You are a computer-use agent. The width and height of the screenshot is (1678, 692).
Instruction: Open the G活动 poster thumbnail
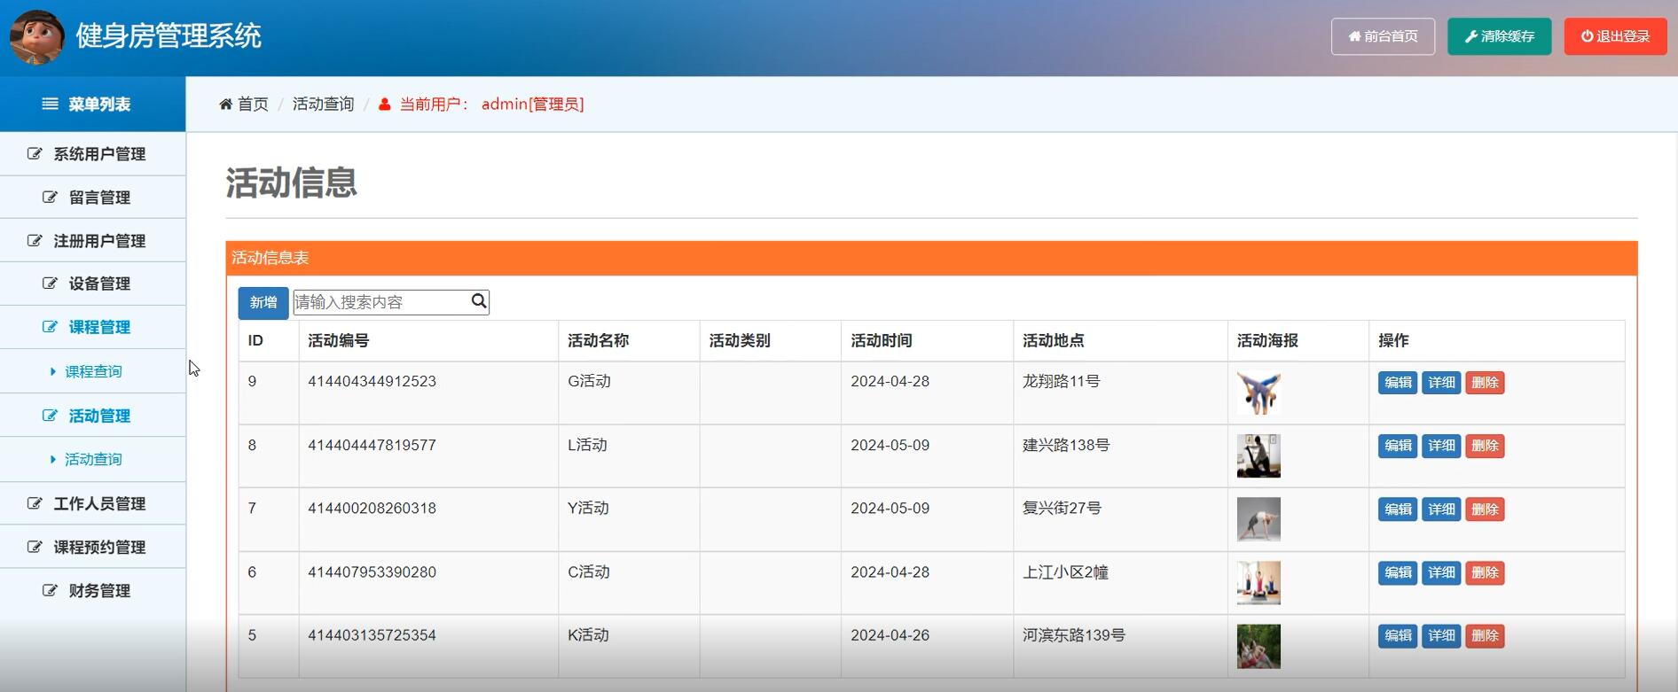click(x=1258, y=393)
